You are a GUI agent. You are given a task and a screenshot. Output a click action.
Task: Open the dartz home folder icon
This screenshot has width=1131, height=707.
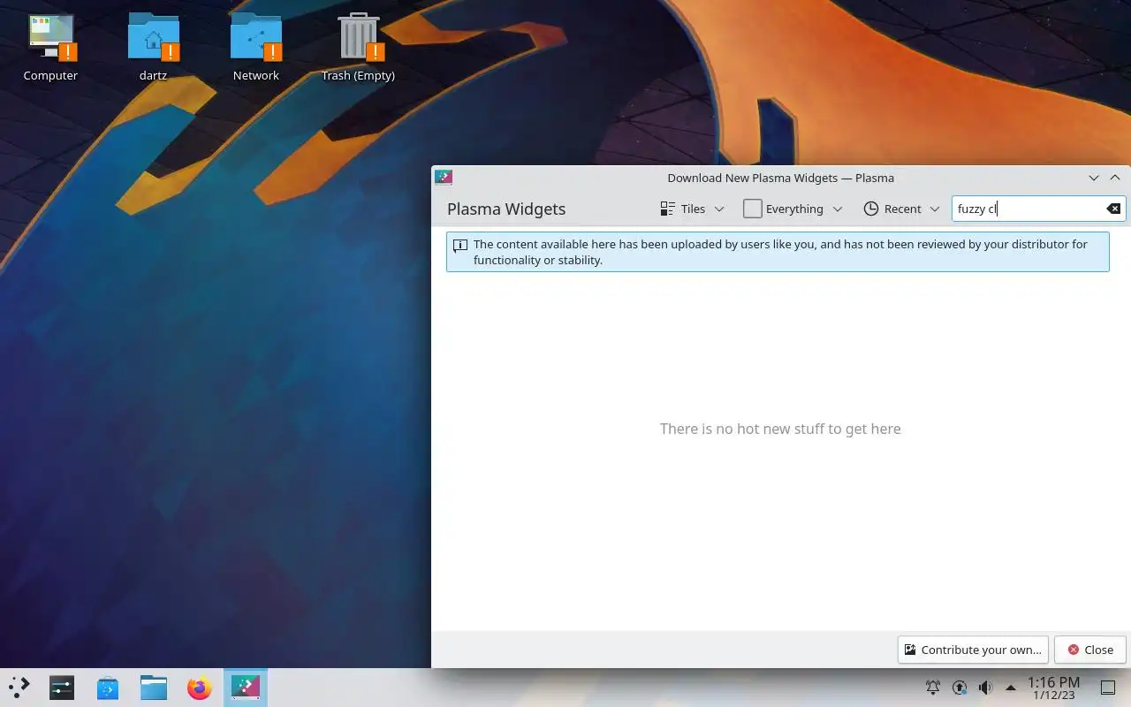153,49
